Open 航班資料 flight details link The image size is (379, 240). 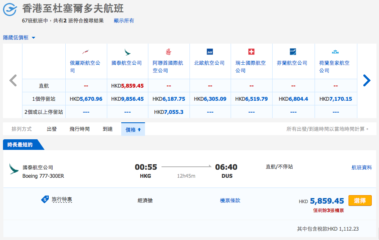pos(362,167)
